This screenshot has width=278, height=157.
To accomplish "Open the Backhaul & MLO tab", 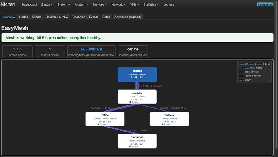I will coord(57,17).
